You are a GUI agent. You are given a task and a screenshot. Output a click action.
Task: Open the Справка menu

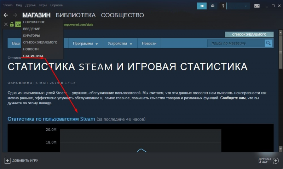click(57, 5)
